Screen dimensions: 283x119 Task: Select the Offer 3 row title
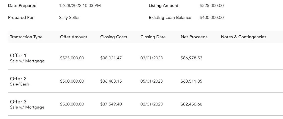pyautogui.click(x=18, y=102)
